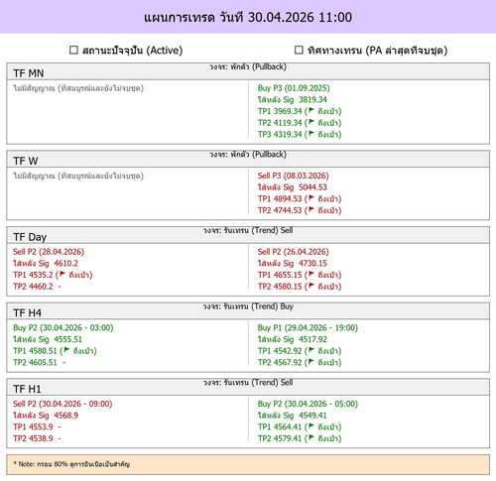The image size is (496, 481).
Task: Tick the Active status checkbox
Action: click(73, 50)
